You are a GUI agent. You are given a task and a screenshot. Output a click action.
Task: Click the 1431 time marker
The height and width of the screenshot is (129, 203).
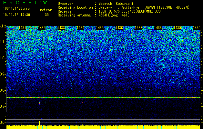coord(22,28)
